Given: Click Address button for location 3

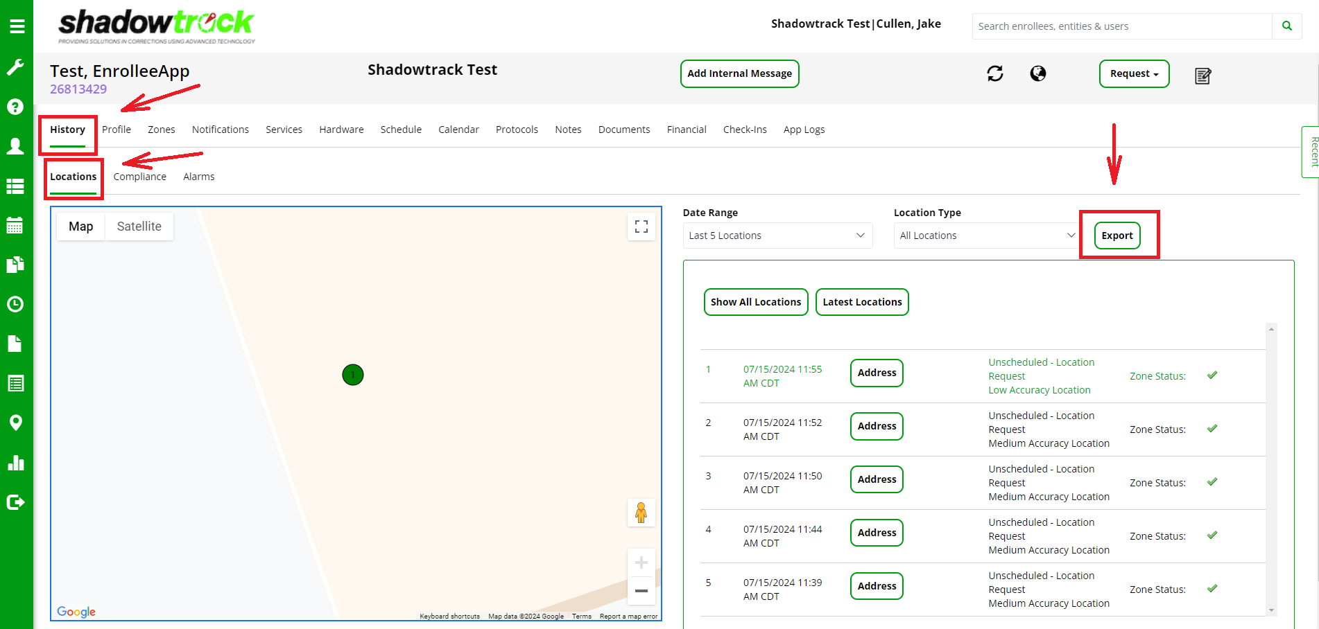Looking at the screenshot, I should (877, 479).
